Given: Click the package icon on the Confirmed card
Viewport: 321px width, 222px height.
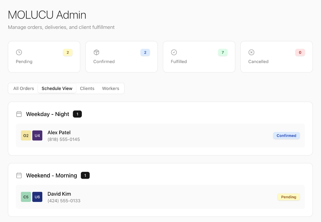Looking at the screenshot, I should (97, 52).
